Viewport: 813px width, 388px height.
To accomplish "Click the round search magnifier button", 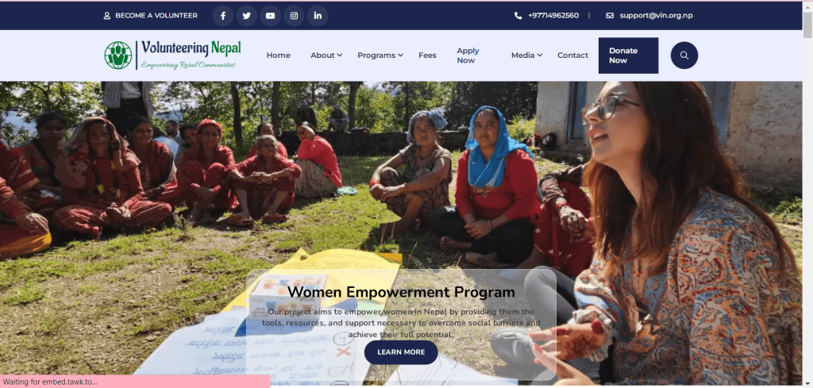I will click(684, 56).
